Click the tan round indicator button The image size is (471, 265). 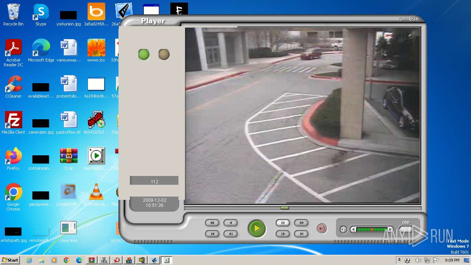tap(164, 54)
